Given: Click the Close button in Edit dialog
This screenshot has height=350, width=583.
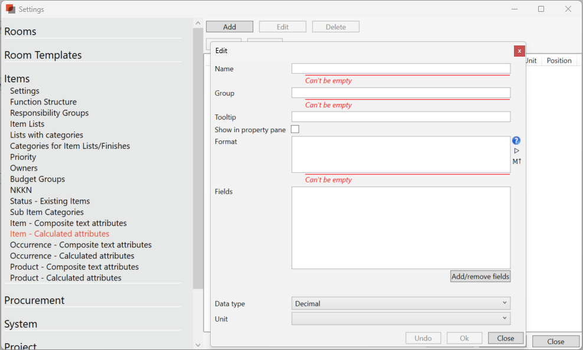Looking at the screenshot, I should coord(505,338).
